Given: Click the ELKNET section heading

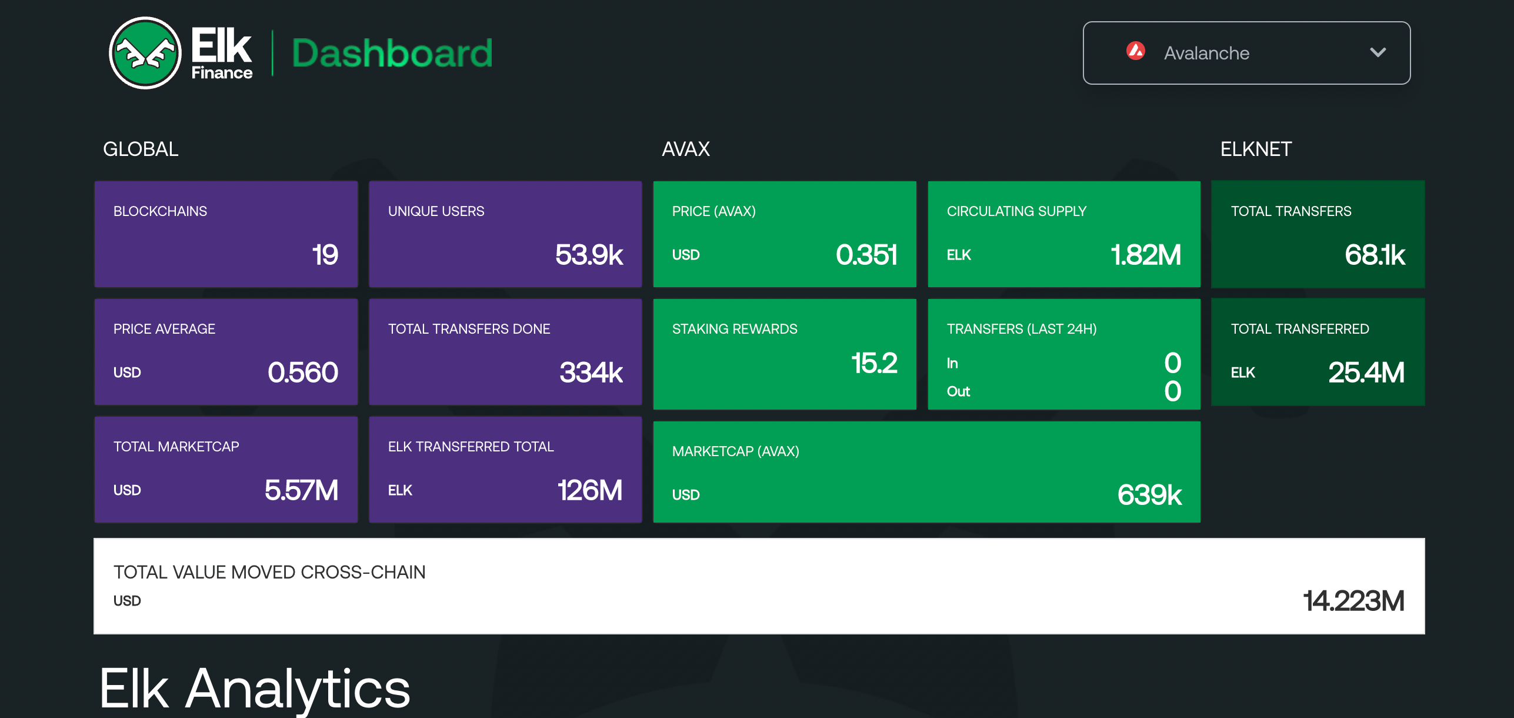Looking at the screenshot, I should coord(1256,149).
